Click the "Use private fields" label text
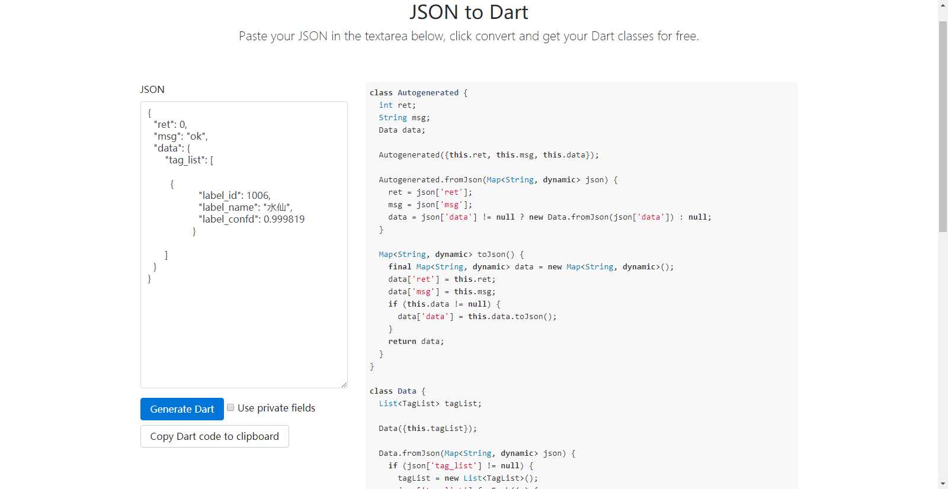948x489 pixels. tap(276, 408)
